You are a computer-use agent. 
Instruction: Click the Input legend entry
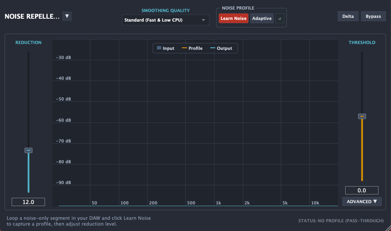coord(166,48)
